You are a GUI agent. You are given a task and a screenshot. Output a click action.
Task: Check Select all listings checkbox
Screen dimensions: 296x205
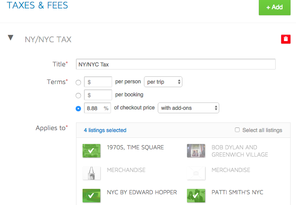point(237,130)
